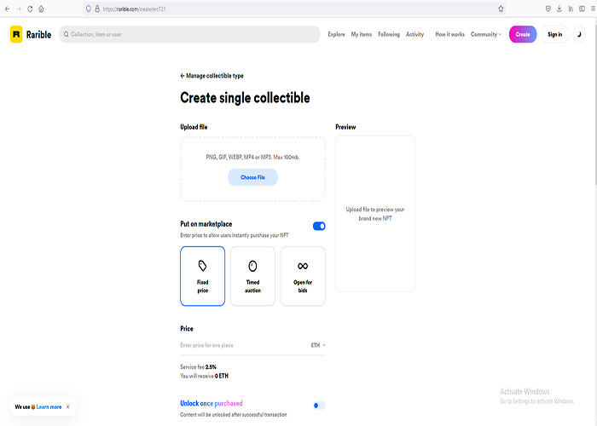597x426 pixels.
Task: Reload the page in the browser
Action: 30,9
